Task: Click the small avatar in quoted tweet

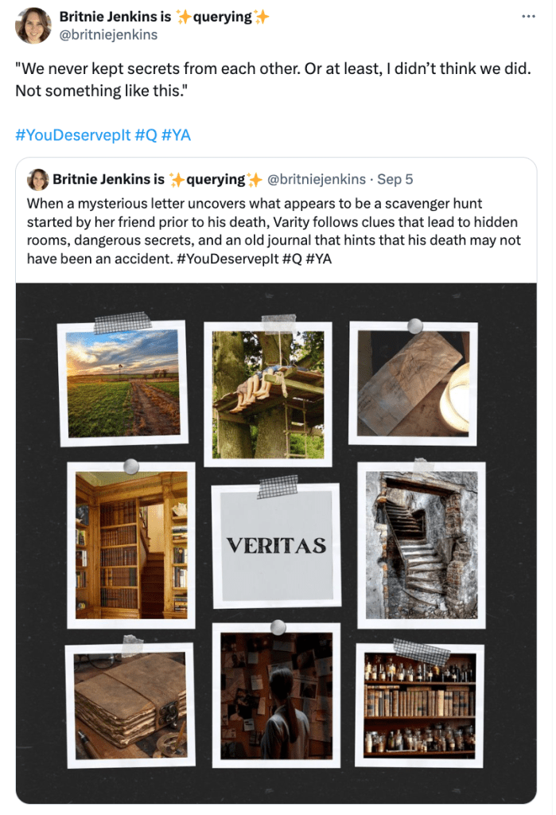Action: (x=38, y=179)
